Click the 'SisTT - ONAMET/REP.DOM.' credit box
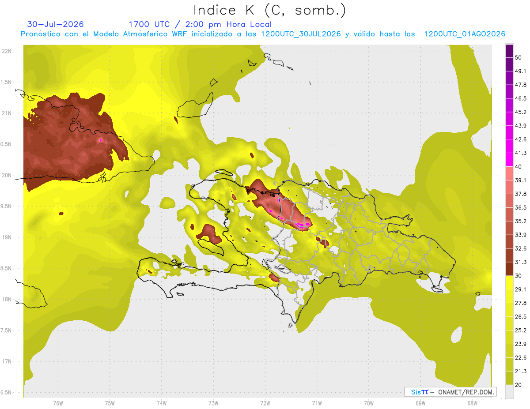 tap(450, 392)
